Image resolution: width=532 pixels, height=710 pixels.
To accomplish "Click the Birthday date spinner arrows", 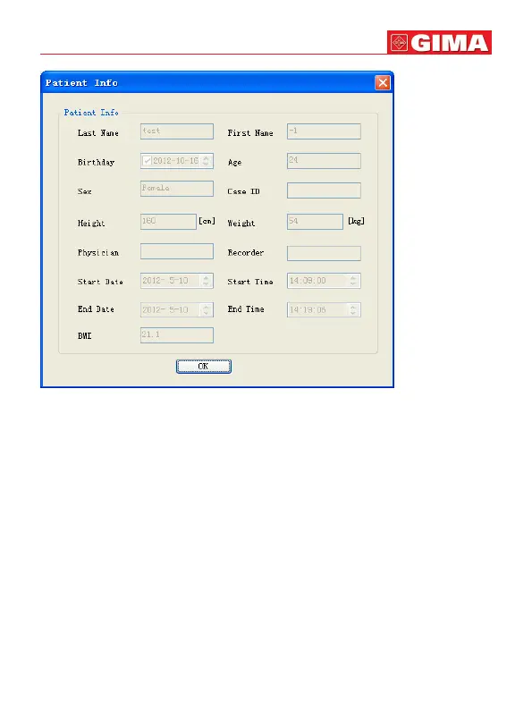I will point(206,161).
